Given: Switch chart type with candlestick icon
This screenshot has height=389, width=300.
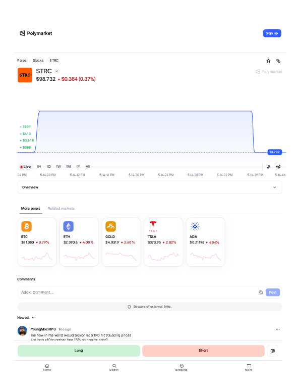Looking at the screenshot, I should pyautogui.click(x=278, y=167).
